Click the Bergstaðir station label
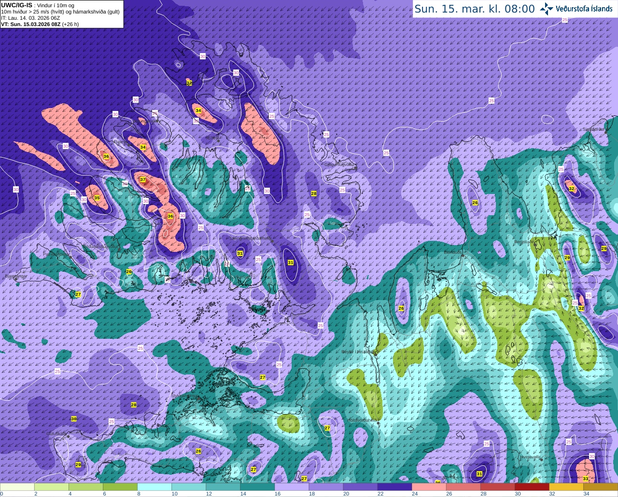The image size is (618, 497). point(523,242)
